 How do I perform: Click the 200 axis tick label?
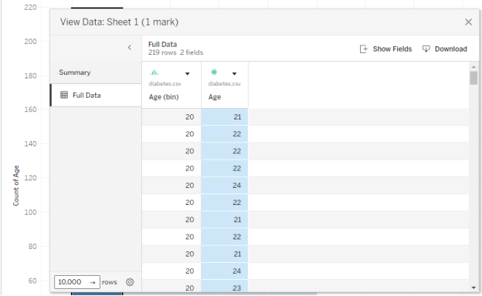30,42
